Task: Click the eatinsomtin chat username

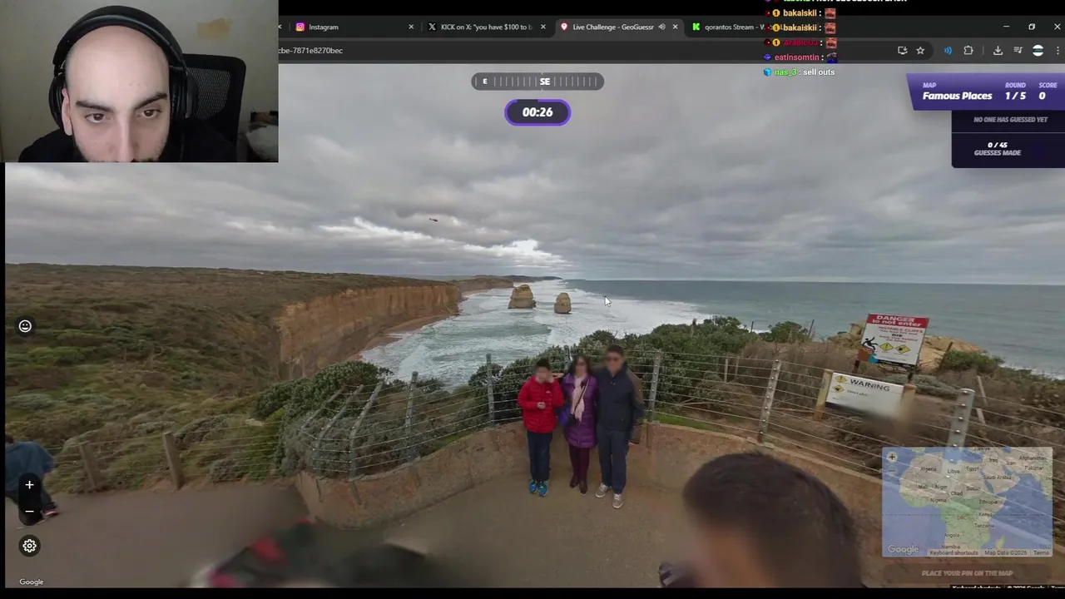Action: (x=796, y=57)
